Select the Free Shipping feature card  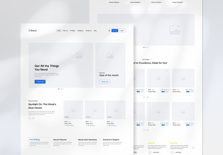tap(39, 142)
